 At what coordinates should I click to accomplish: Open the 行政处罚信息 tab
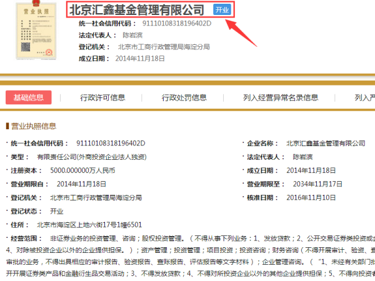tap(184, 97)
